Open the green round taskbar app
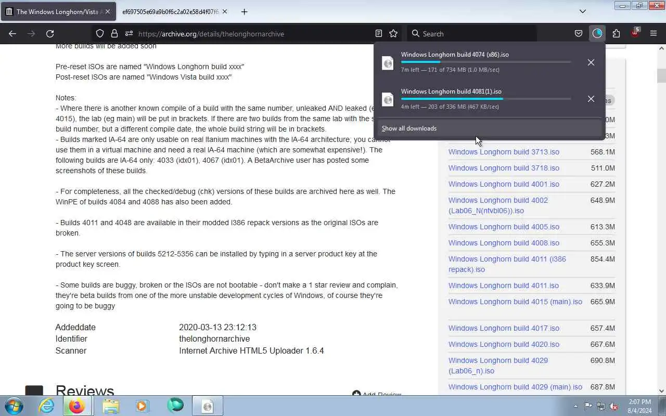 point(175,406)
